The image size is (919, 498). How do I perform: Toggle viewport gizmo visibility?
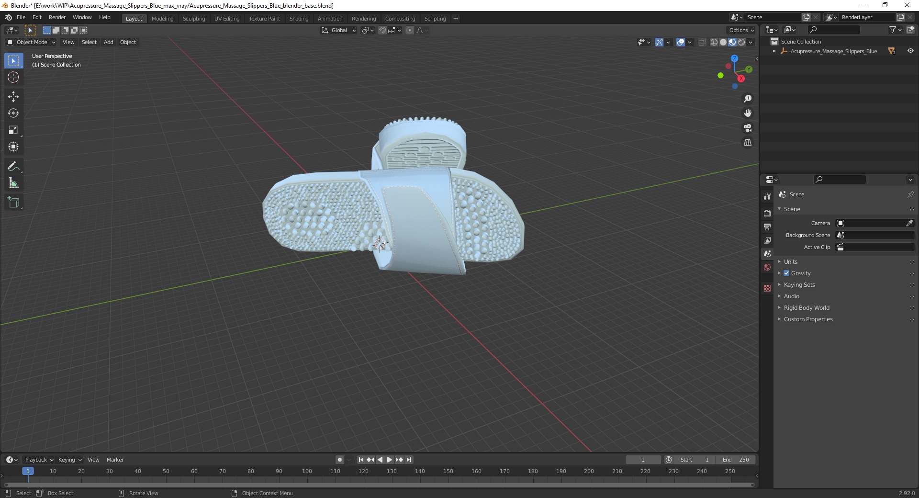tap(659, 42)
